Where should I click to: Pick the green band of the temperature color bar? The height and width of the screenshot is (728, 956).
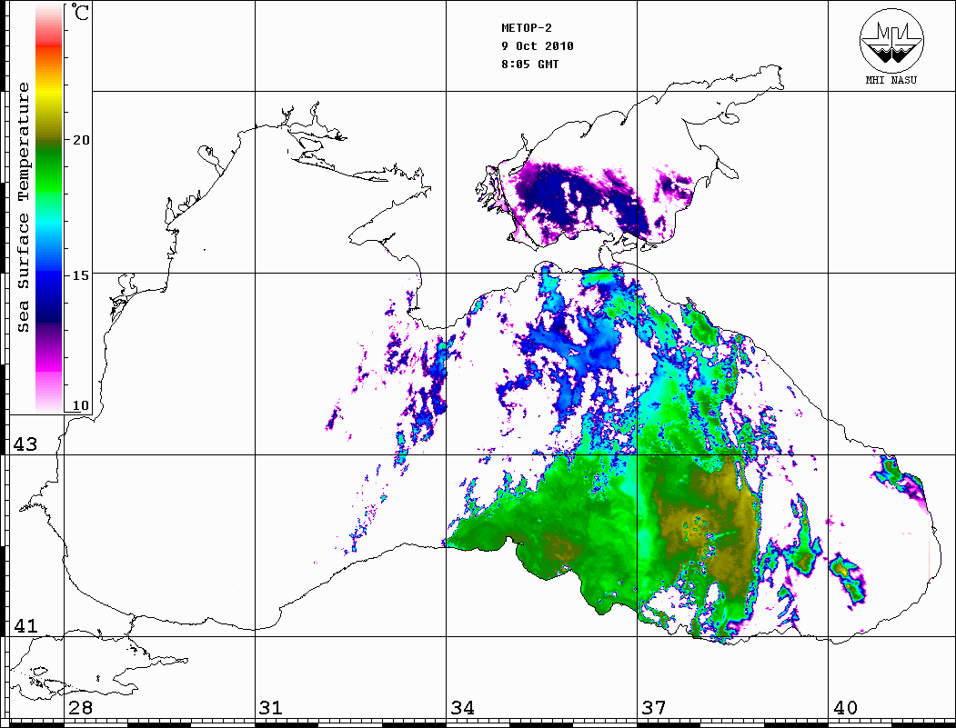coord(48,168)
